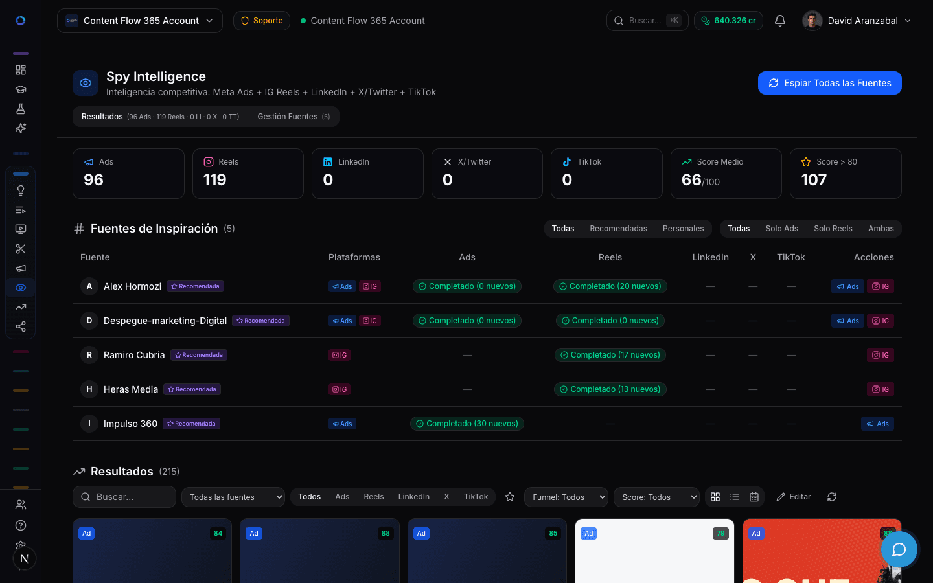Show only Ads in results
Screen dimensions: 933x583
tap(342, 497)
